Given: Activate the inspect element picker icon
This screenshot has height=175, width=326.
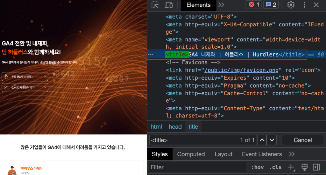Looking at the screenshot, I should (155, 5).
